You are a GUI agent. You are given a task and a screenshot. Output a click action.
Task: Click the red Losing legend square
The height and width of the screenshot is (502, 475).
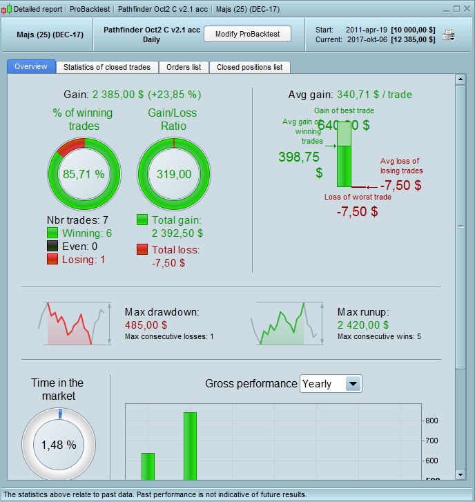coord(52,259)
